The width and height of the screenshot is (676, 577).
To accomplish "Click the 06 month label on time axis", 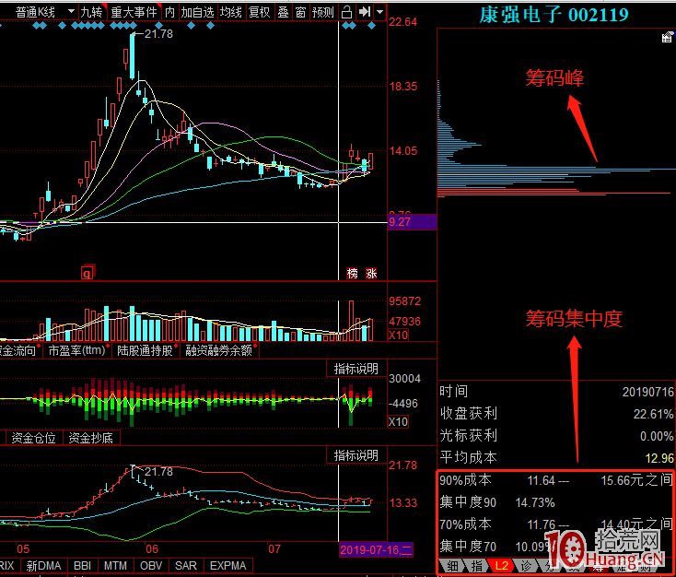I will [152, 549].
